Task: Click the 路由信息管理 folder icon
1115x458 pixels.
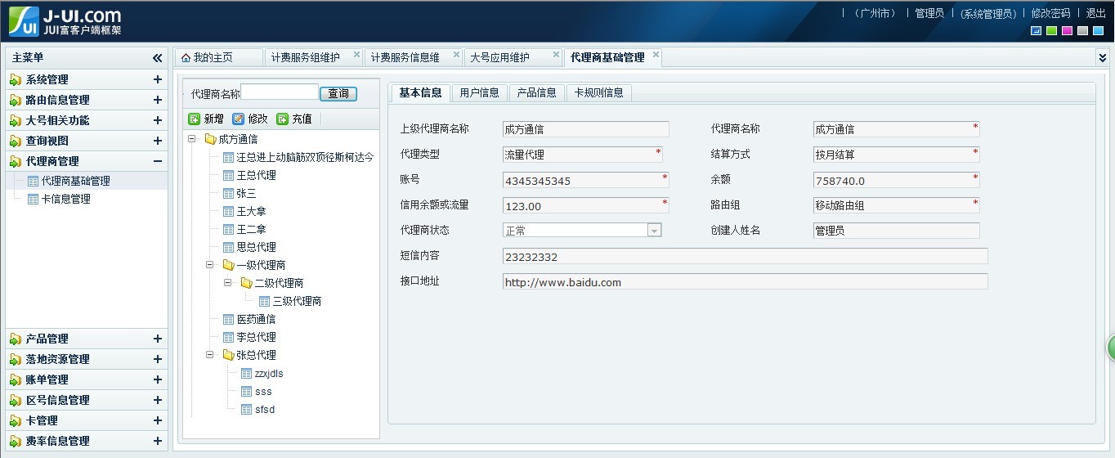Action: pyautogui.click(x=16, y=100)
